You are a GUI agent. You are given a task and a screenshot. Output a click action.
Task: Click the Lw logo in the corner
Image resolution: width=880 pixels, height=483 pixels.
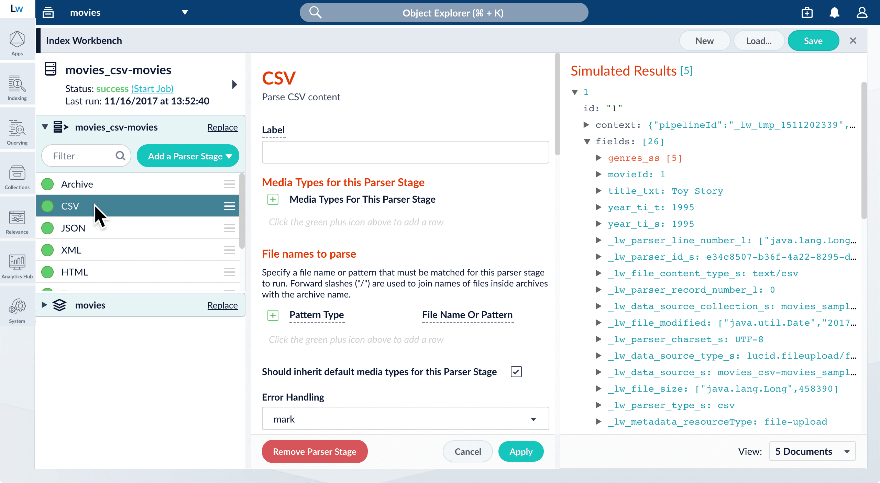(x=17, y=9)
